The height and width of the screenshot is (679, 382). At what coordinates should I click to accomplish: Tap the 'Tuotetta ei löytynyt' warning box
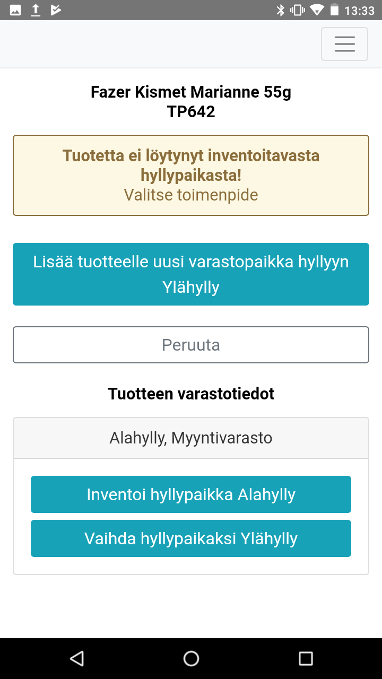[191, 175]
